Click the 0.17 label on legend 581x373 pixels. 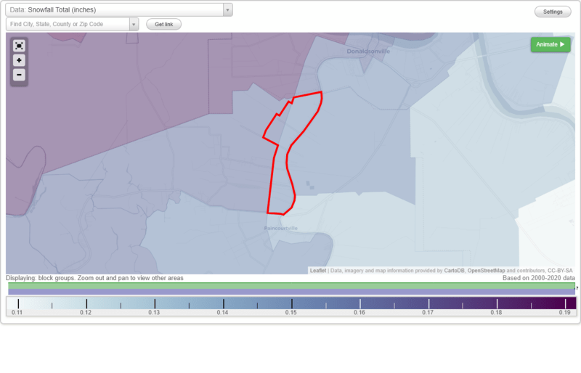[428, 312]
